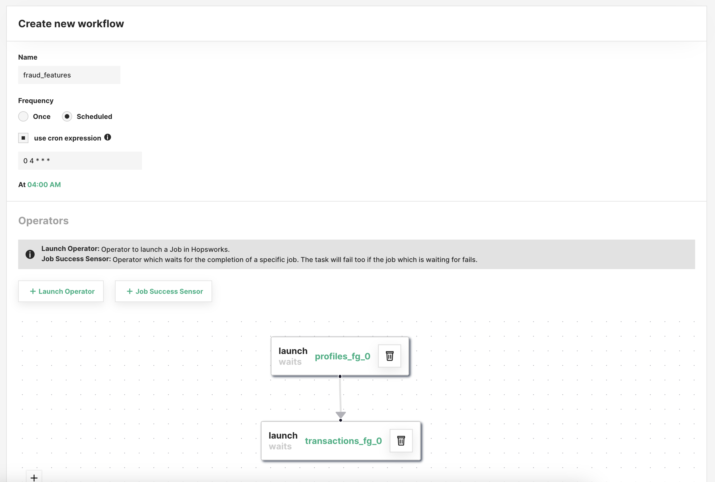Add a Launch Operator
This screenshot has height=482, width=715.
tap(61, 291)
